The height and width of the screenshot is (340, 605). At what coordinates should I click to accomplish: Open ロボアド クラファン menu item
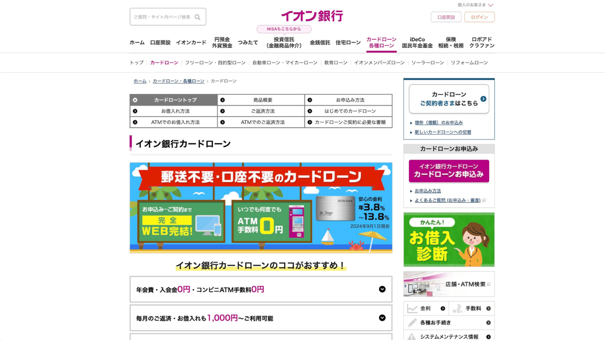[x=482, y=42]
